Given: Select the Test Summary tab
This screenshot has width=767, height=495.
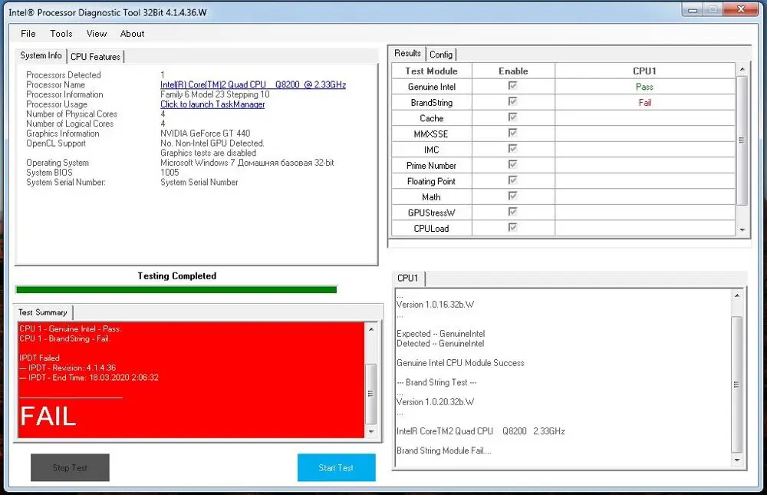Looking at the screenshot, I should point(43,312).
